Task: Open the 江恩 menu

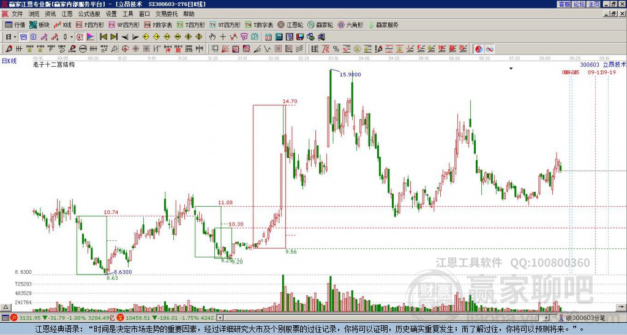Action: [67, 14]
